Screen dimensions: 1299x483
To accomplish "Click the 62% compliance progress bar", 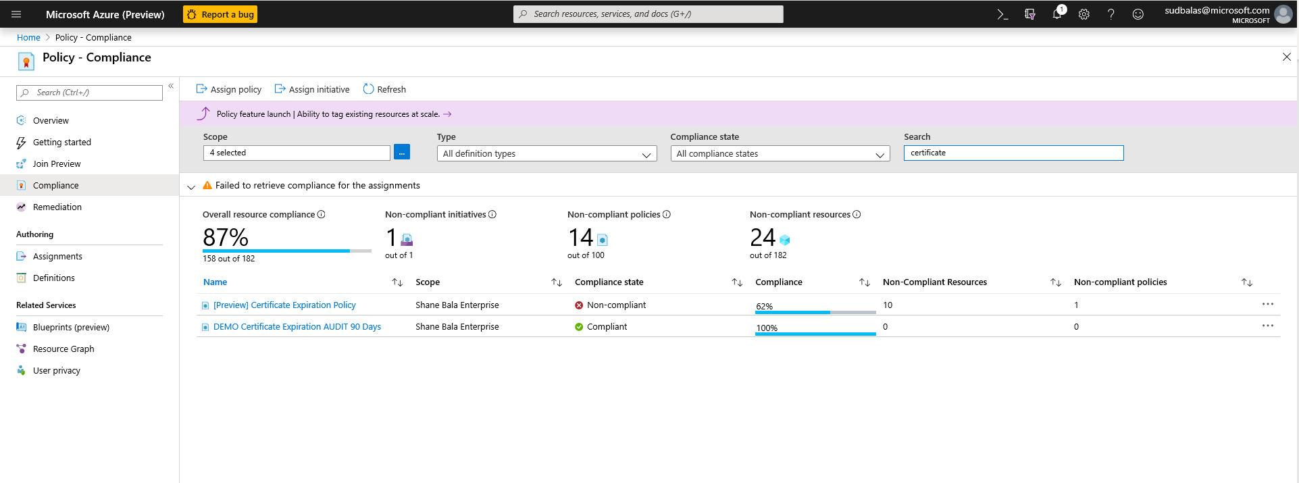I will pos(815,311).
